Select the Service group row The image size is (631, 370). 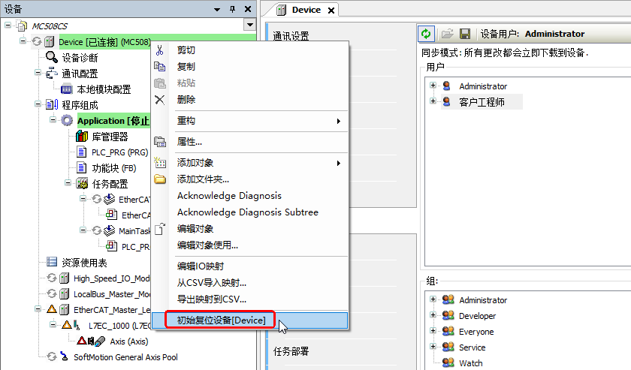tap(472, 347)
